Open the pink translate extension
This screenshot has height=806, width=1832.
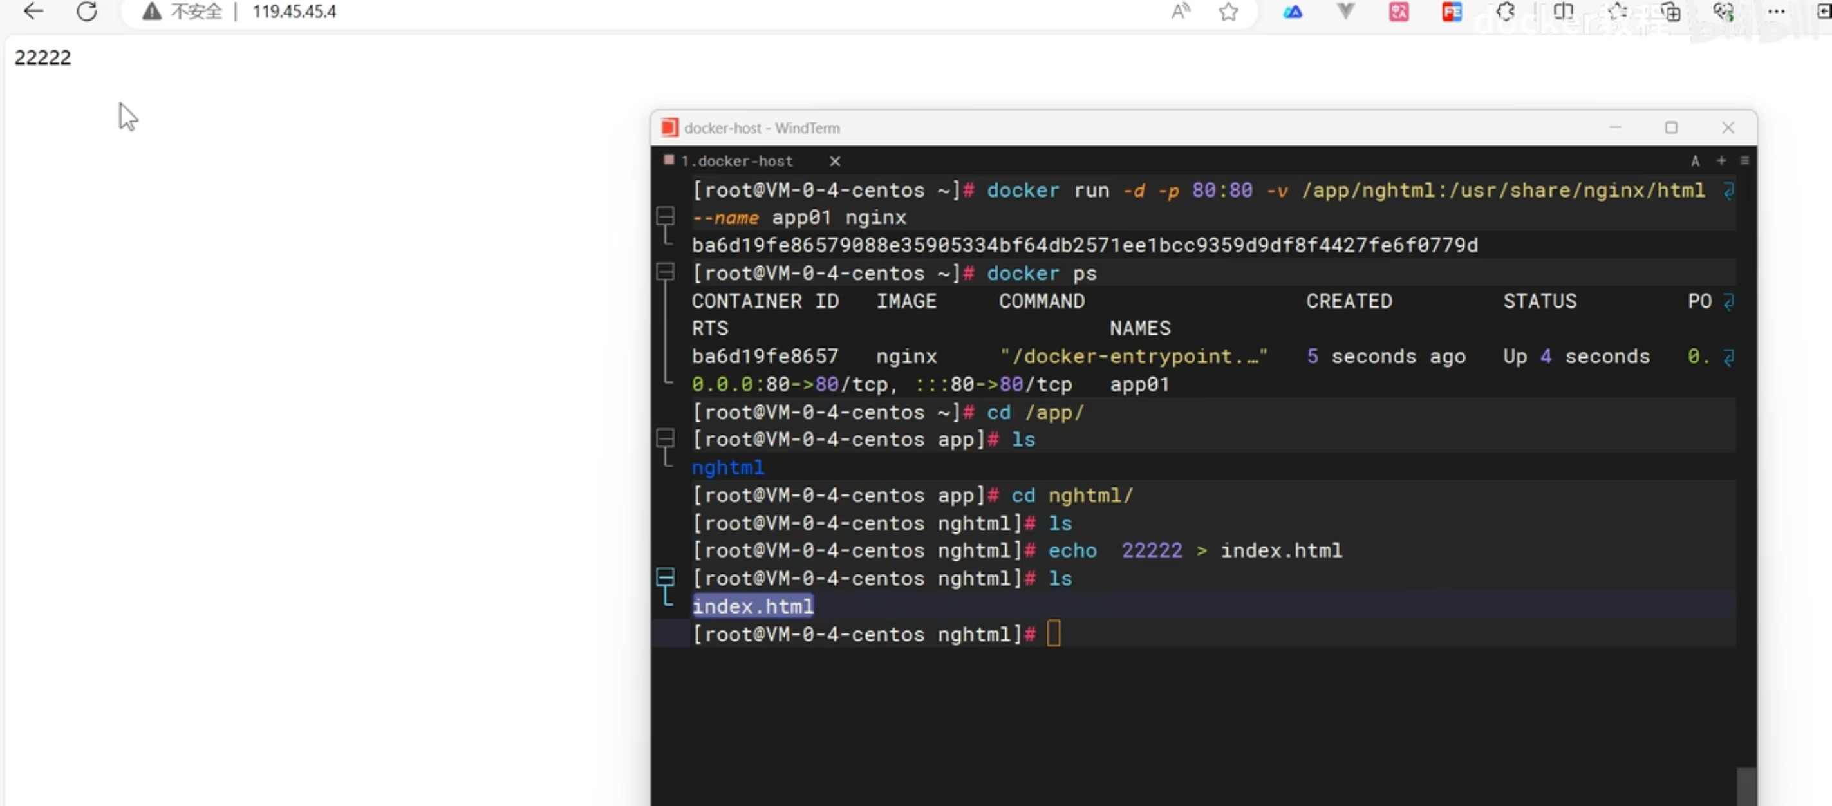(1398, 12)
